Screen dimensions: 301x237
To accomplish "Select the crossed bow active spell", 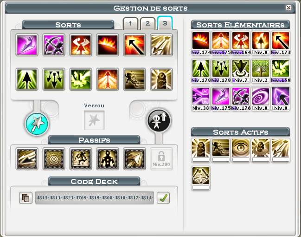I will [x=201, y=178].
